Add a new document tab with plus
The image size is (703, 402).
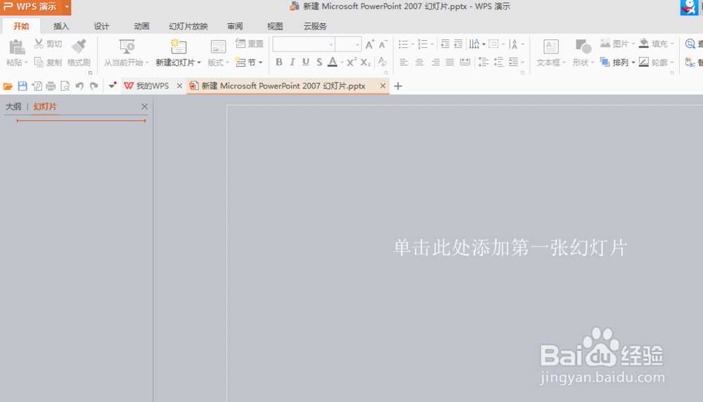coord(398,86)
